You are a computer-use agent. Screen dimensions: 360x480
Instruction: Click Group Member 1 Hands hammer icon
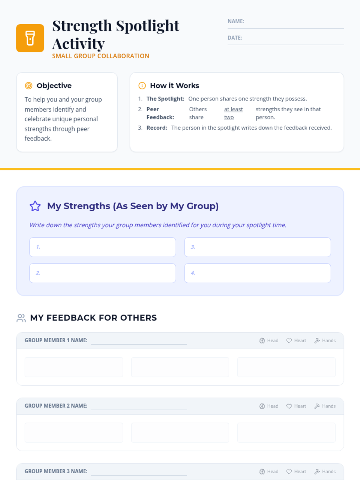point(317,341)
